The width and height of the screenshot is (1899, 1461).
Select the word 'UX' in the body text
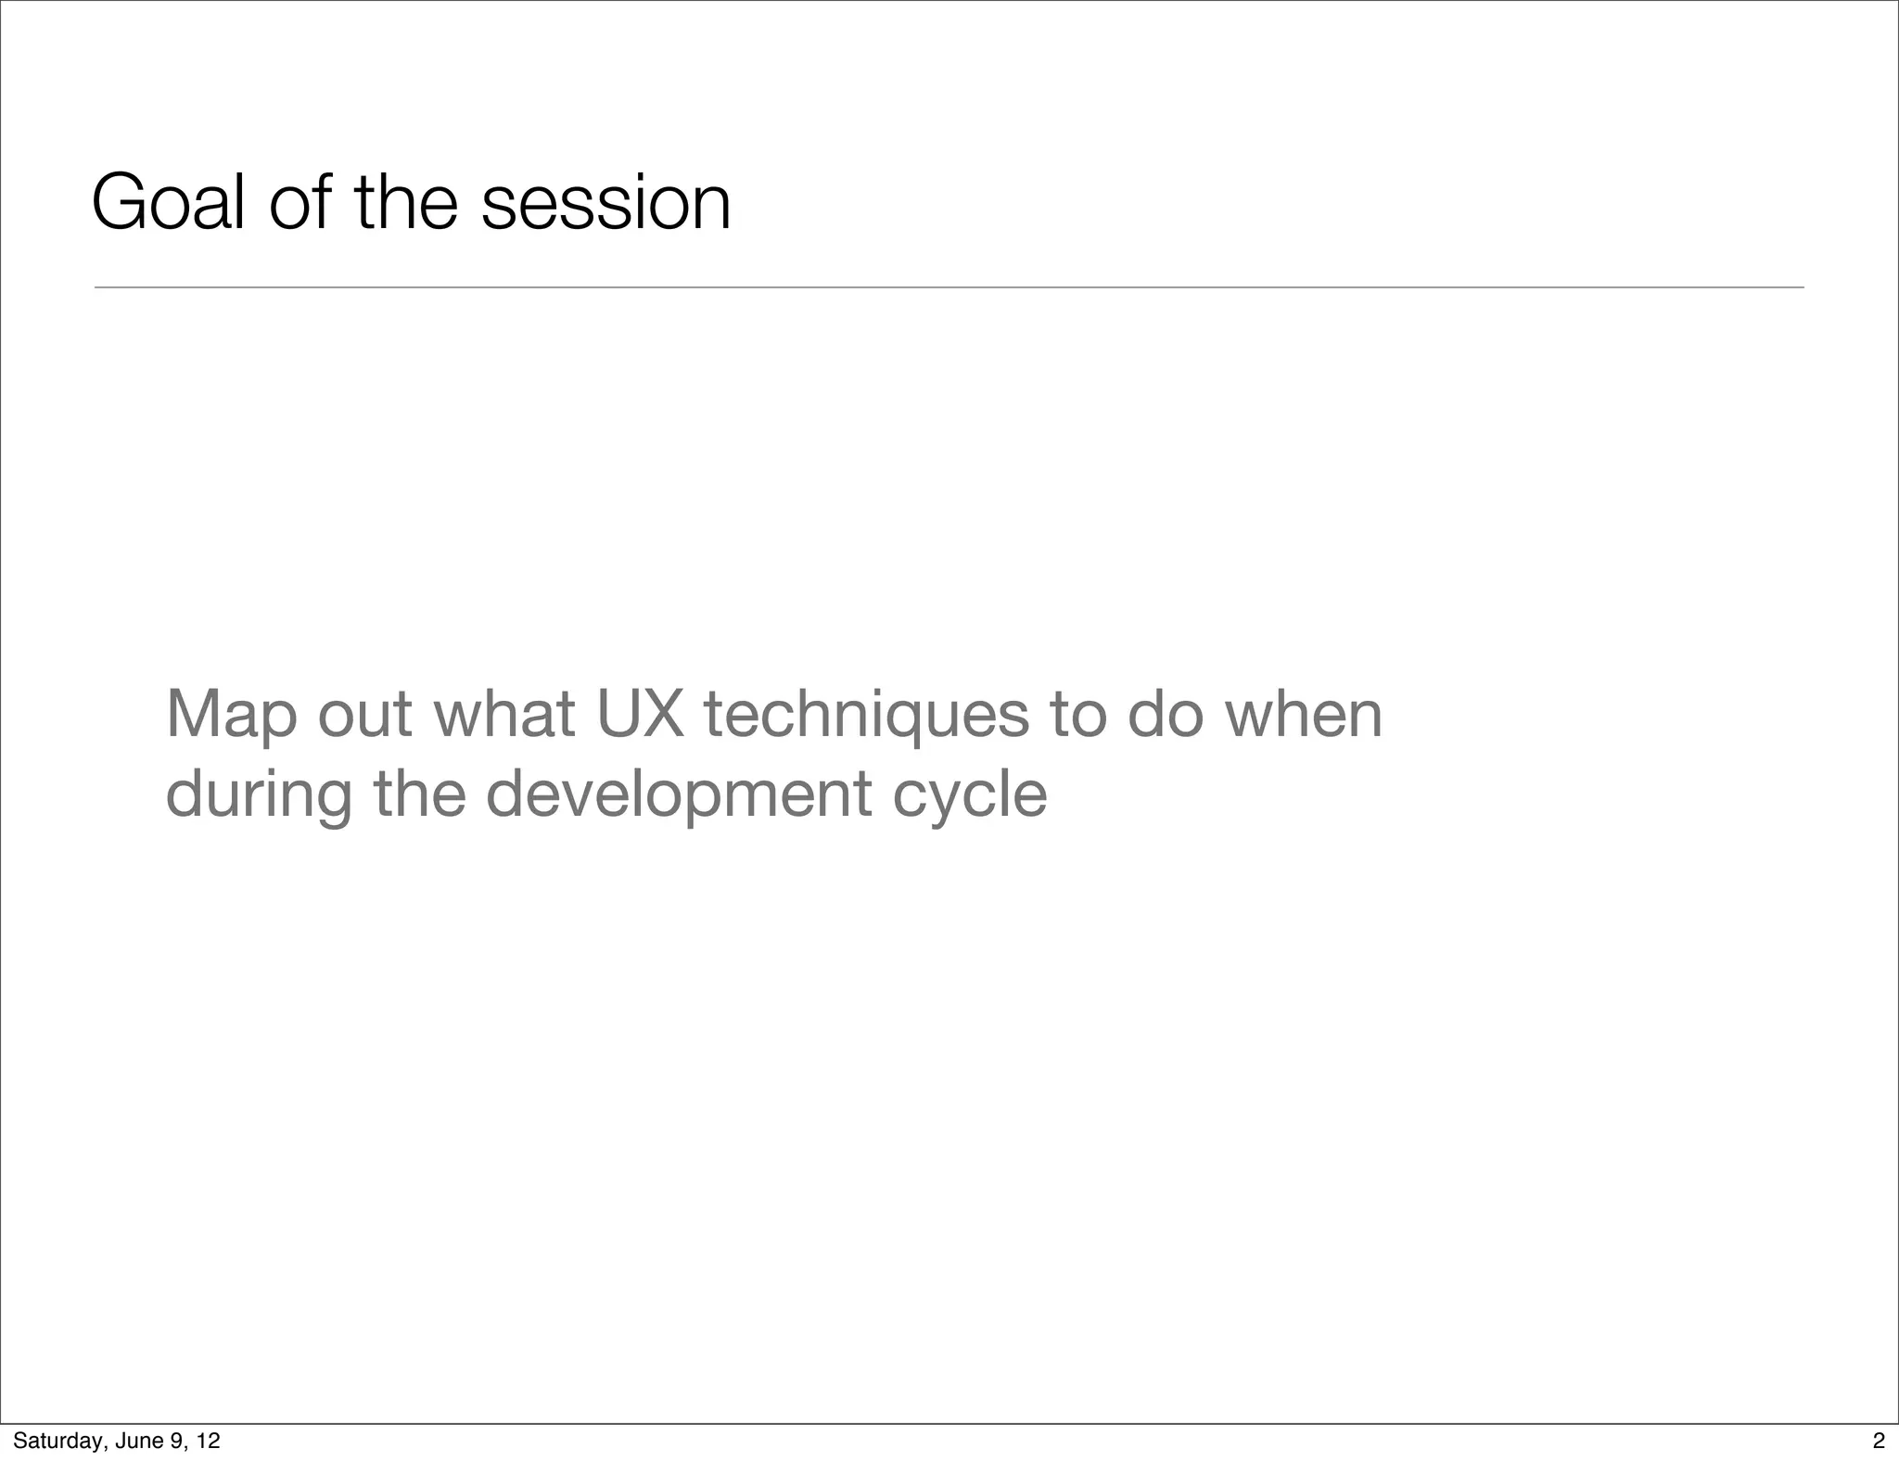[640, 715]
